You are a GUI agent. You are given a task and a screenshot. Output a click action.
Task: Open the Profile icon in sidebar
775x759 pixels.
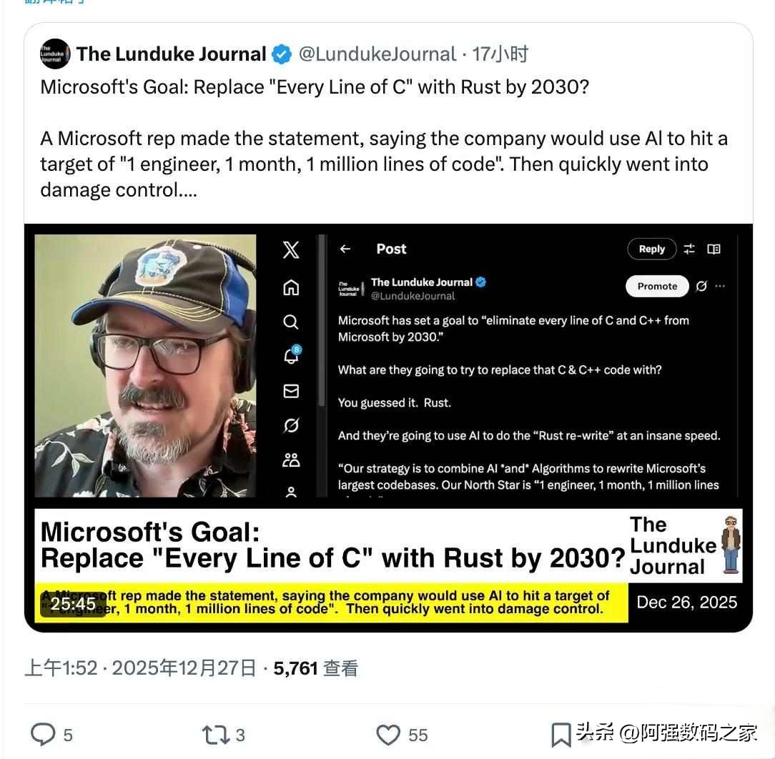[290, 492]
